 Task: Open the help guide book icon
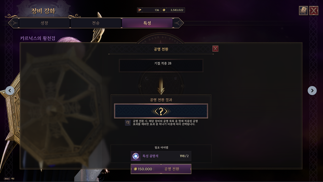(303, 11)
